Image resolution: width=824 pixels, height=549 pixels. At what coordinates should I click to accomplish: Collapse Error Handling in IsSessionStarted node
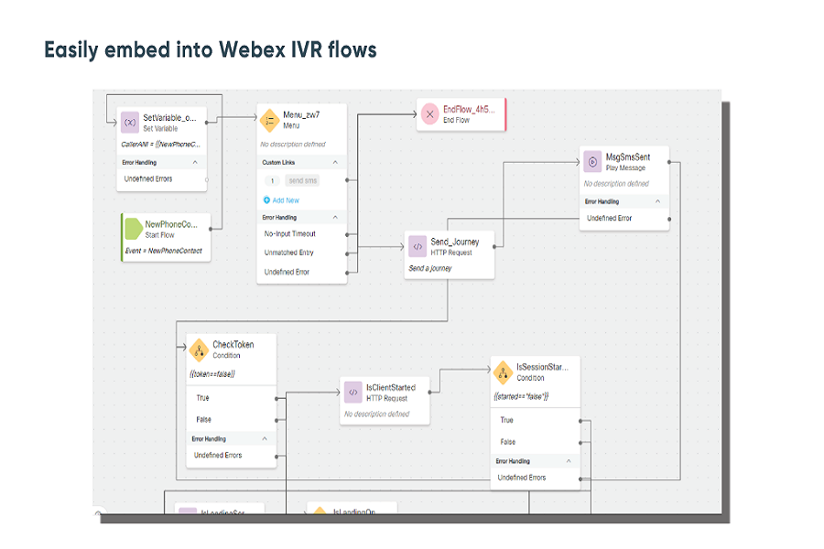coord(569,461)
